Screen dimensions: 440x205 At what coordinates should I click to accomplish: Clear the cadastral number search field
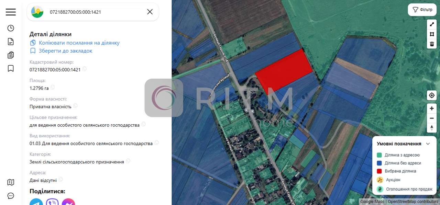pyautogui.click(x=150, y=12)
